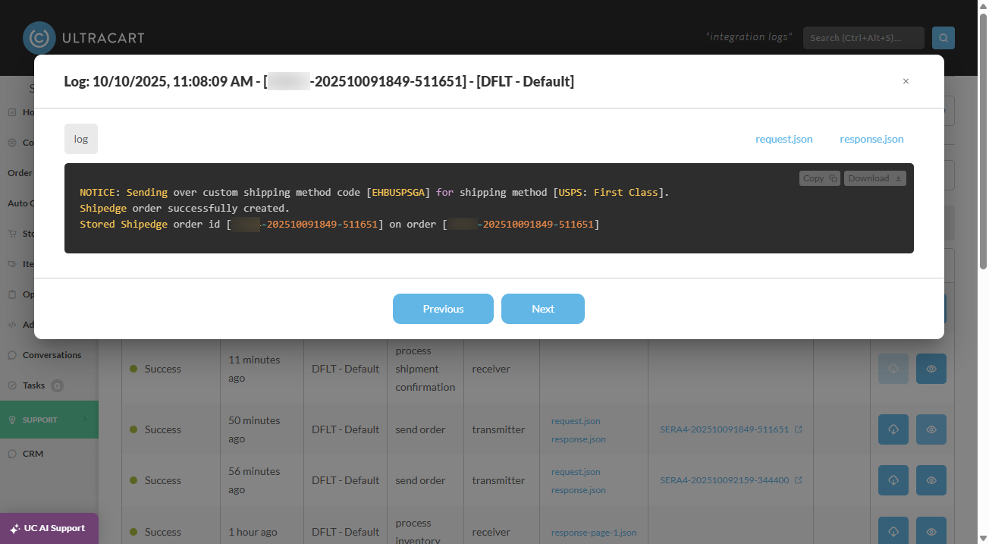Copy the log text

819,178
